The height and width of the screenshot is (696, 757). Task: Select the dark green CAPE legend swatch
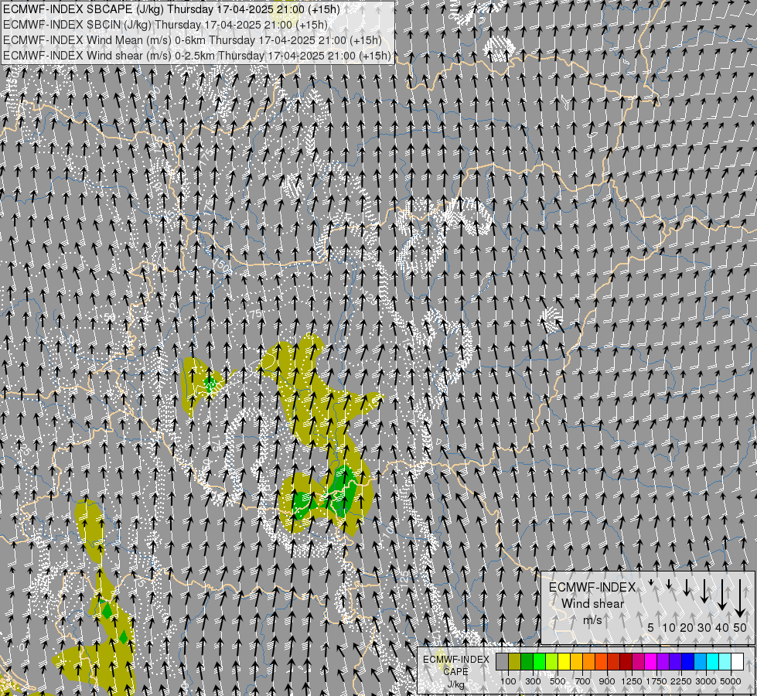(527, 662)
